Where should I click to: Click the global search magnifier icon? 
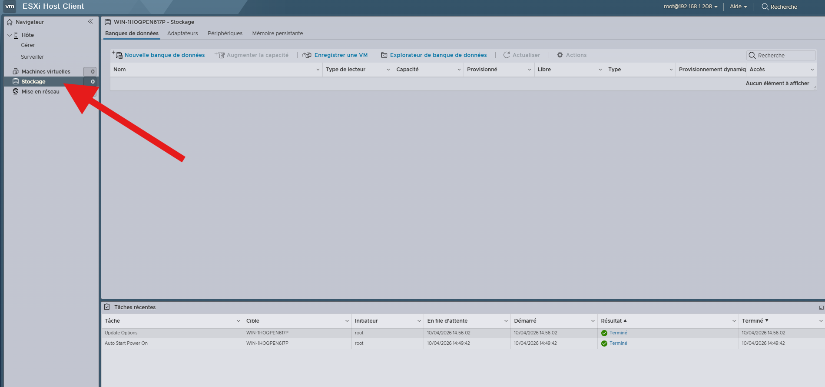765,7
